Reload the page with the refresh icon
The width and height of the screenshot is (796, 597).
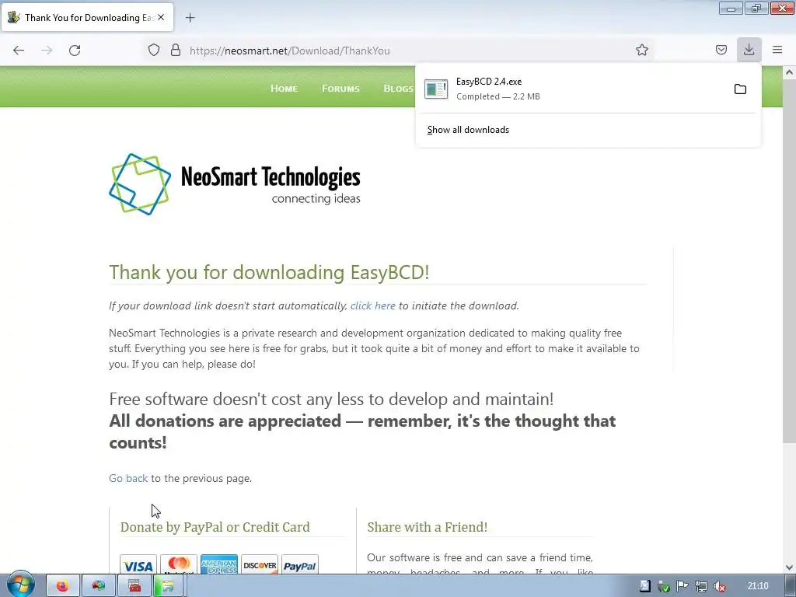click(75, 51)
